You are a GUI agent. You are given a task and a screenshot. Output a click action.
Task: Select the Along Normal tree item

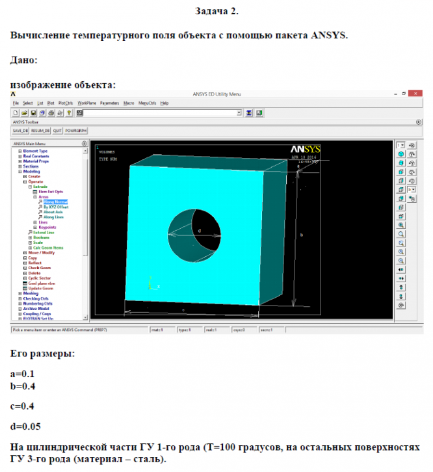click(56, 202)
